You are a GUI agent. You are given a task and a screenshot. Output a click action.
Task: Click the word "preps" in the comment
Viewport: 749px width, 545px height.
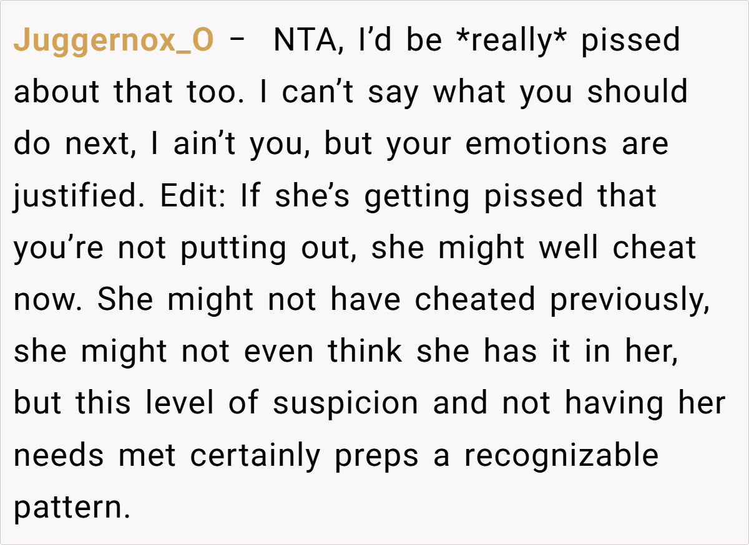point(376,455)
